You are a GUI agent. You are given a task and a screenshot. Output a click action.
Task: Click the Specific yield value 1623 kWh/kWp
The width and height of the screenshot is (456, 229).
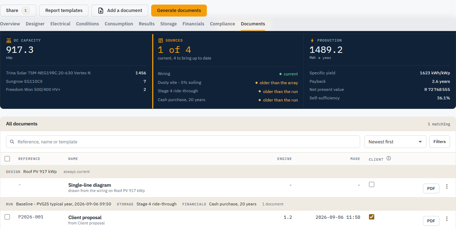(x=435, y=73)
